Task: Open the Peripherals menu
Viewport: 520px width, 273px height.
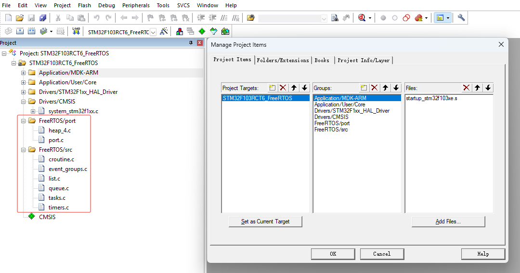Action: coord(136,5)
